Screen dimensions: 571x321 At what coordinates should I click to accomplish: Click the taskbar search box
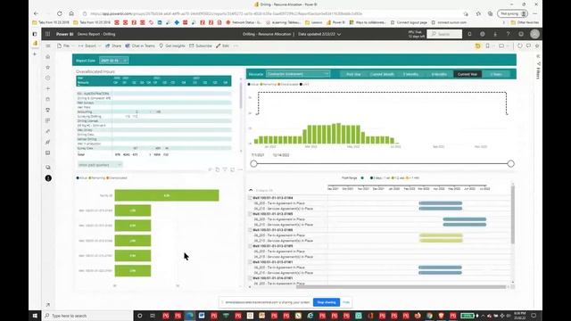tap(87, 316)
